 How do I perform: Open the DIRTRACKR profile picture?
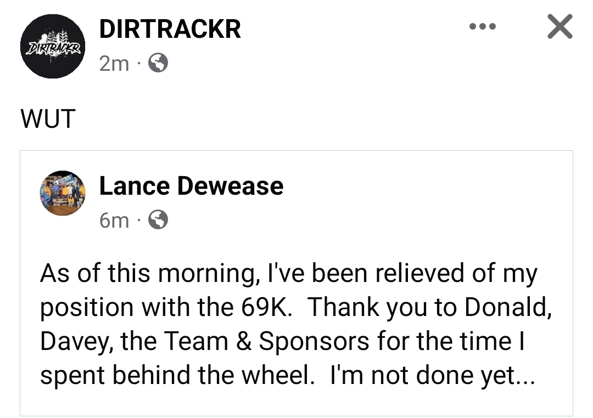tap(53, 46)
